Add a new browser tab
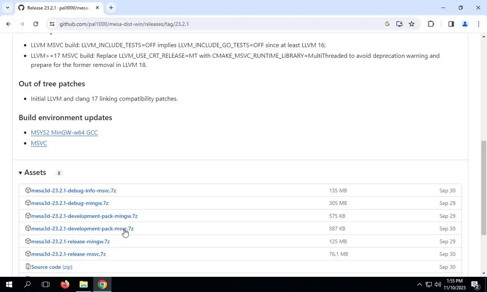Image resolution: width=487 pixels, height=292 pixels. click(111, 8)
